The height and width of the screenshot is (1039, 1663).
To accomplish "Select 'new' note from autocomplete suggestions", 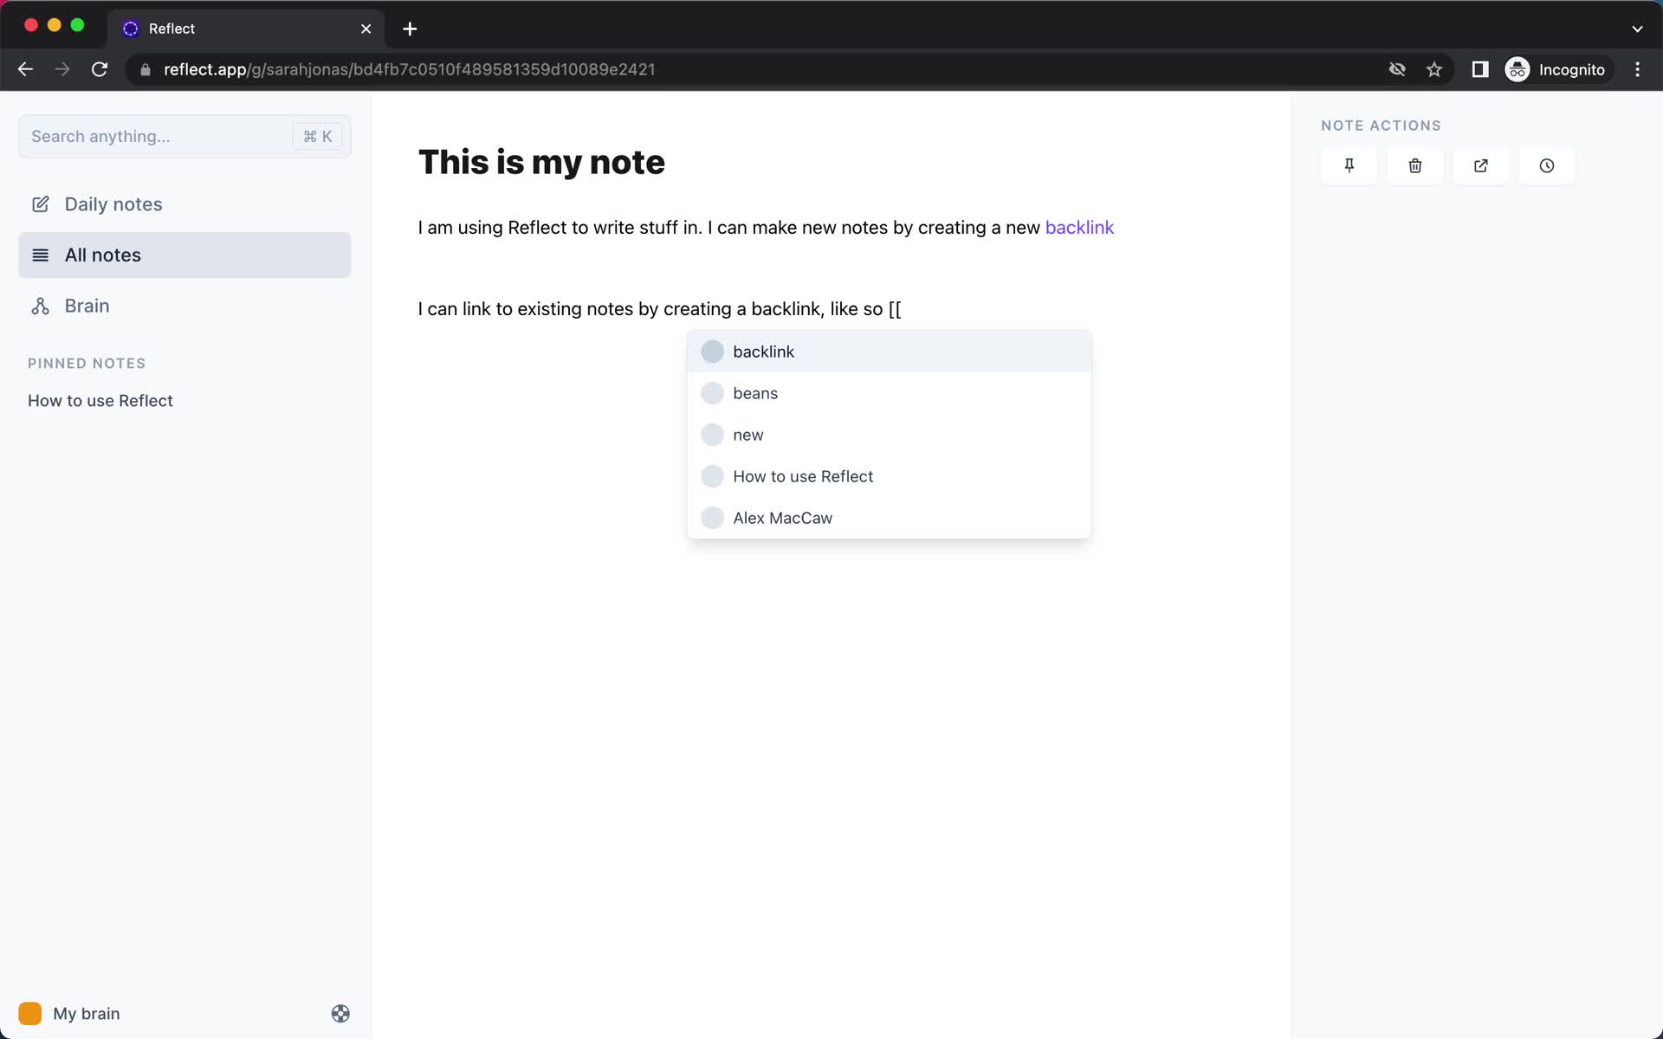I will 747,433.
